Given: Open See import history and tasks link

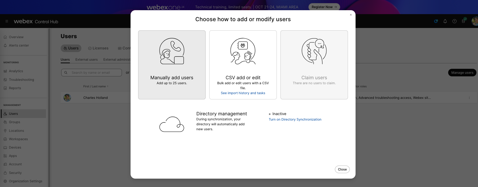Looking at the screenshot, I should pos(243,93).
